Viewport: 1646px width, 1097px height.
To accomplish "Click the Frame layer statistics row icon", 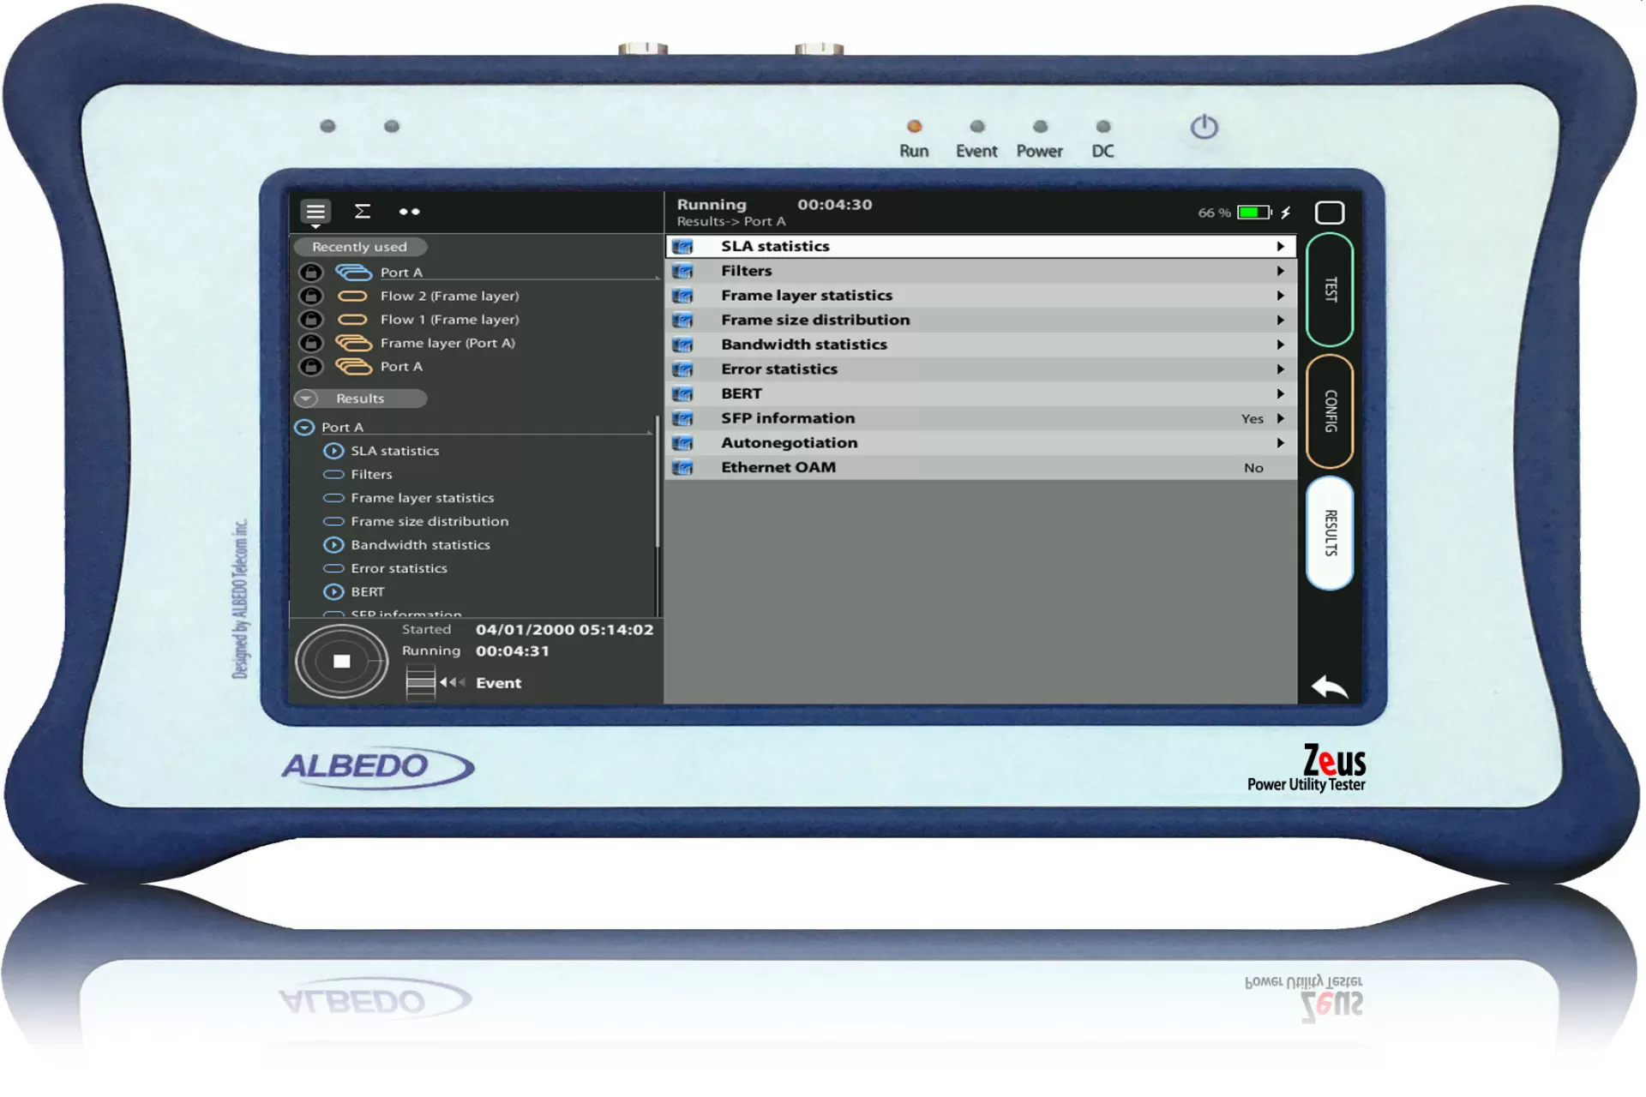I will pos(682,296).
